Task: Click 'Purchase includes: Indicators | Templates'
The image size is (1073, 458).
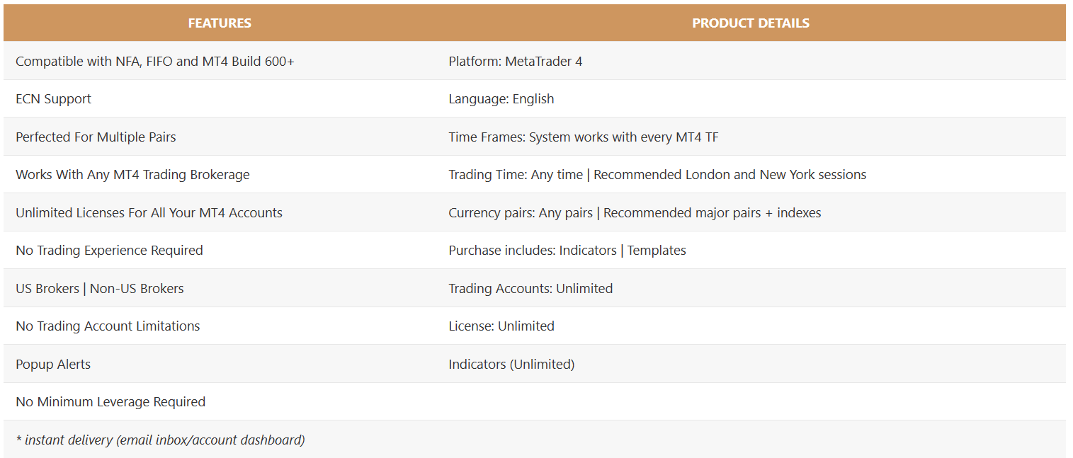Action: tap(567, 250)
